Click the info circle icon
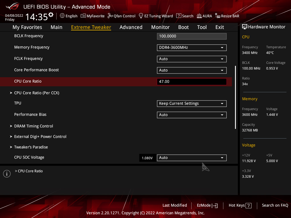 pyautogui.click(x=7, y=174)
